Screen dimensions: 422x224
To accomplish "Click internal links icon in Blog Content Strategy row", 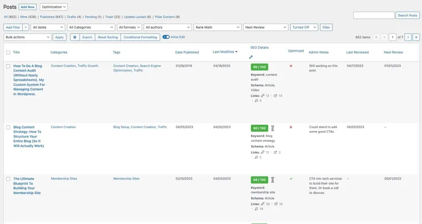I will point(263,152).
